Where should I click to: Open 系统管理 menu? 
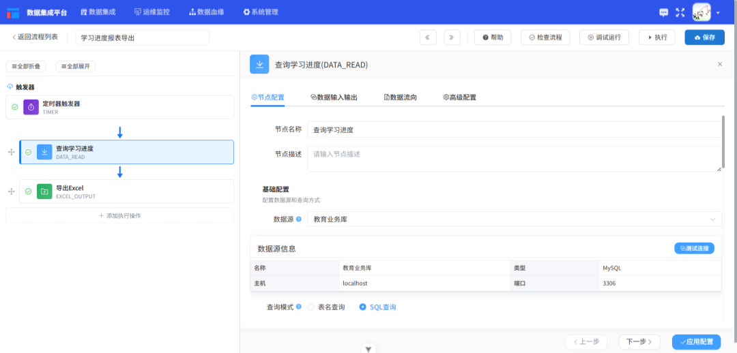pyautogui.click(x=261, y=12)
